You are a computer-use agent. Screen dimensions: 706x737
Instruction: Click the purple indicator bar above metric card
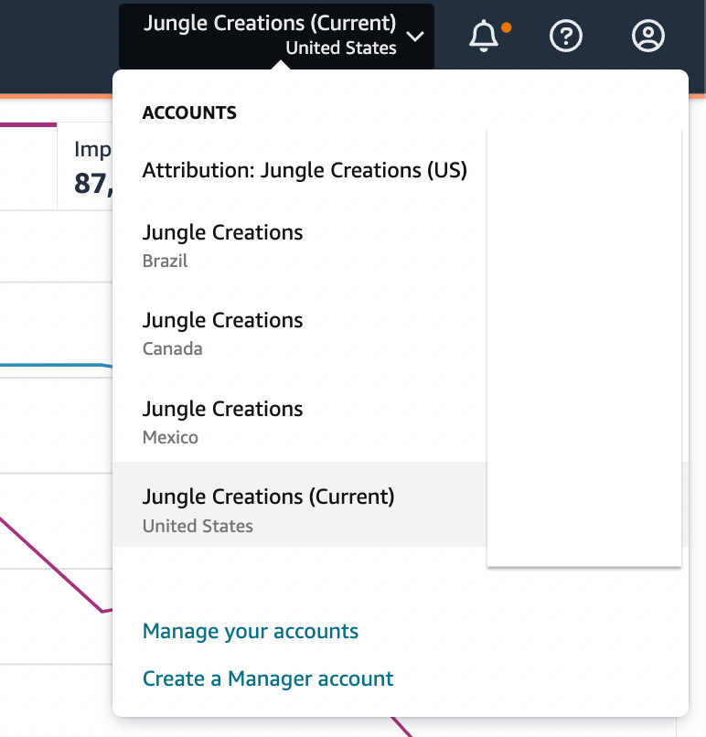28,124
